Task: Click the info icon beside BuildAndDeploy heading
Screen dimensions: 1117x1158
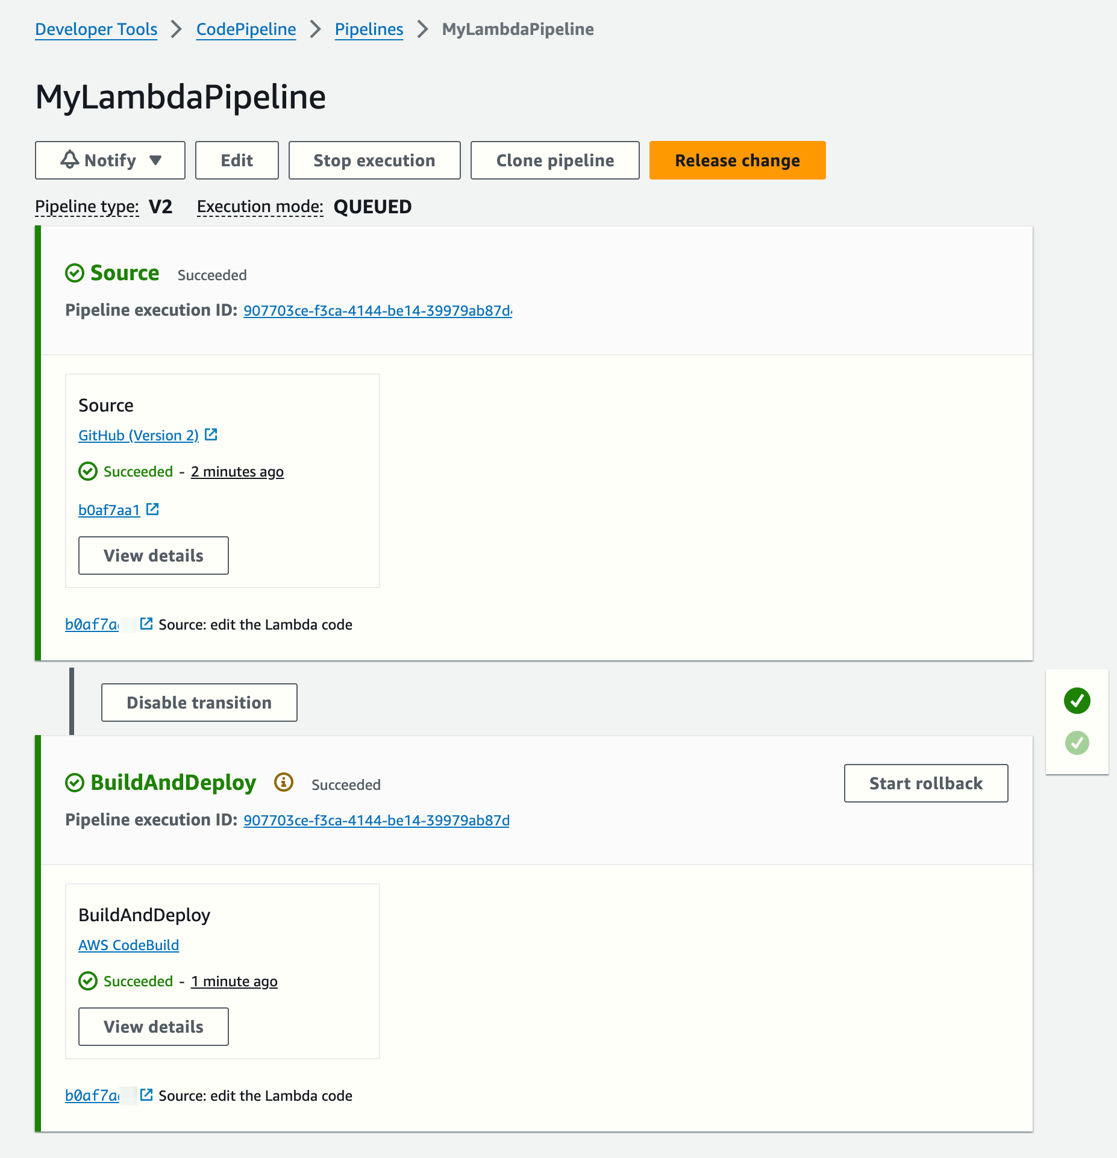Action: pyautogui.click(x=283, y=782)
